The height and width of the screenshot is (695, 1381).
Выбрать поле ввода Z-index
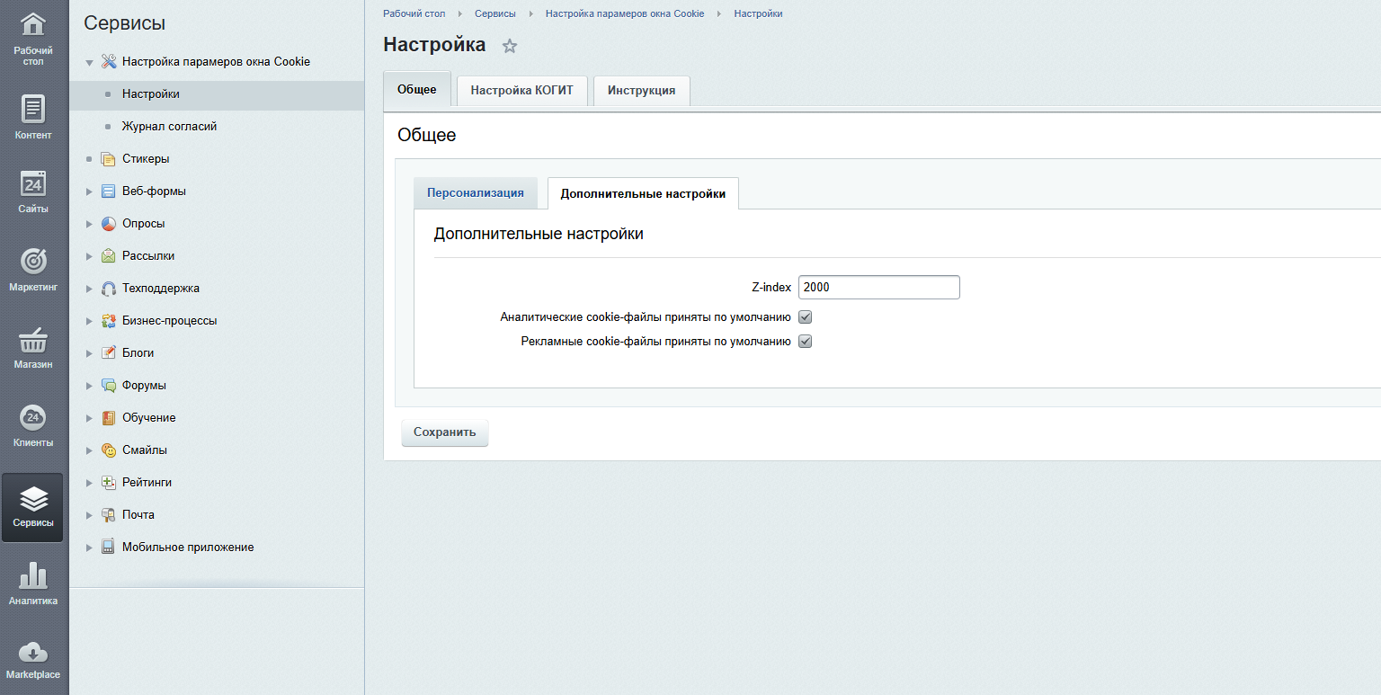pos(878,287)
